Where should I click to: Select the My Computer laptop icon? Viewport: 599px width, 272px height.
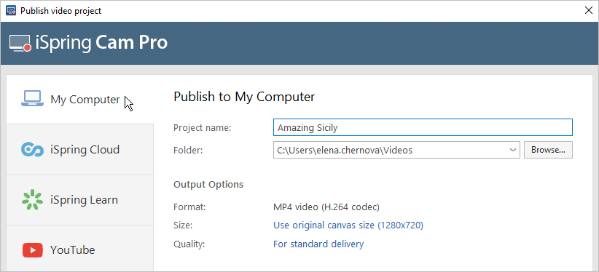(33, 99)
